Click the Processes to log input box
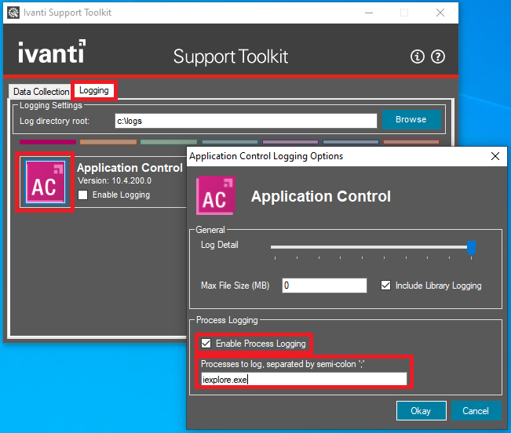This screenshot has height=433, width=511. (303, 380)
